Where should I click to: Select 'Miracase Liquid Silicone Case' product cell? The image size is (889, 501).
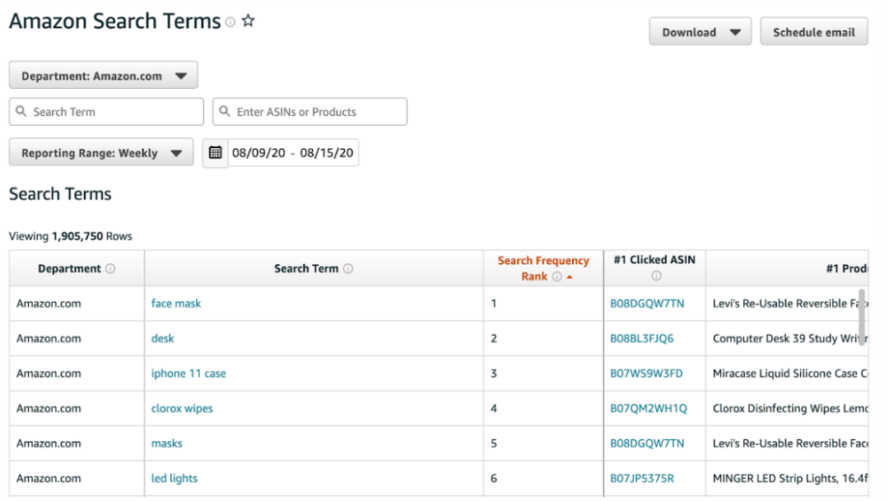[x=788, y=373]
